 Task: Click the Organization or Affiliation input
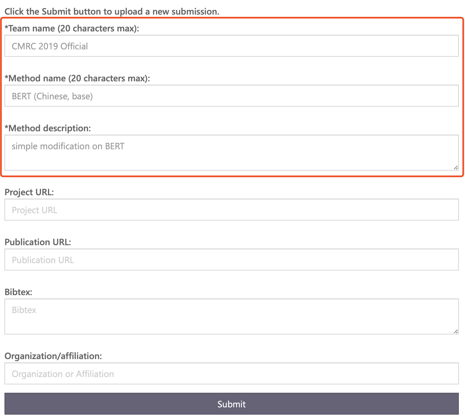[x=231, y=373]
